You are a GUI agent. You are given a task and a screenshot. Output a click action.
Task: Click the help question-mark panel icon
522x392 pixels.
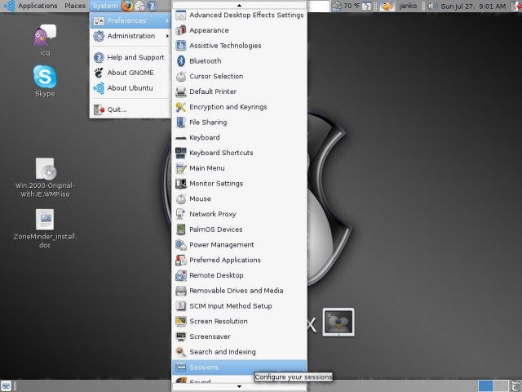(152, 6)
